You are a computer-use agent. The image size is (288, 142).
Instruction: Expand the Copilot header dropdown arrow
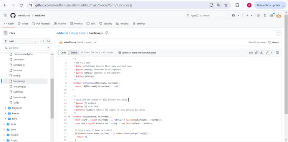point(238,16)
